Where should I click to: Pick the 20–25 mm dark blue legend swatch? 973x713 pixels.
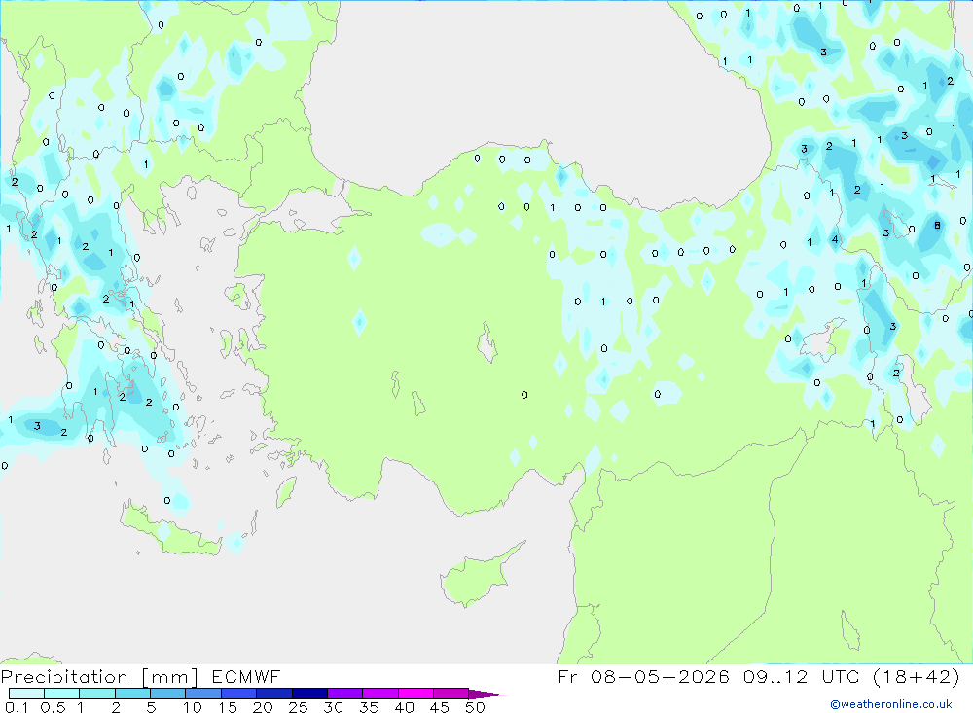273,694
